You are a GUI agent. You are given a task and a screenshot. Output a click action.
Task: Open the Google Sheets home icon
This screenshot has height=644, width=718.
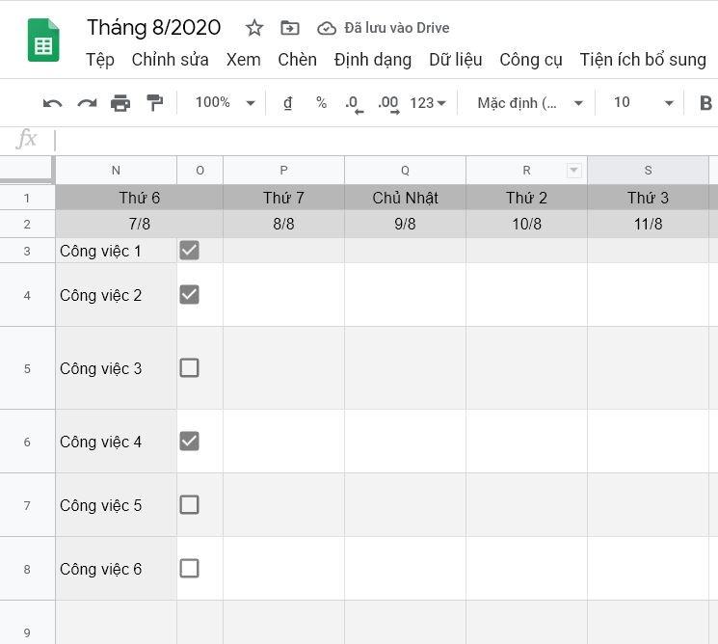pyautogui.click(x=43, y=40)
